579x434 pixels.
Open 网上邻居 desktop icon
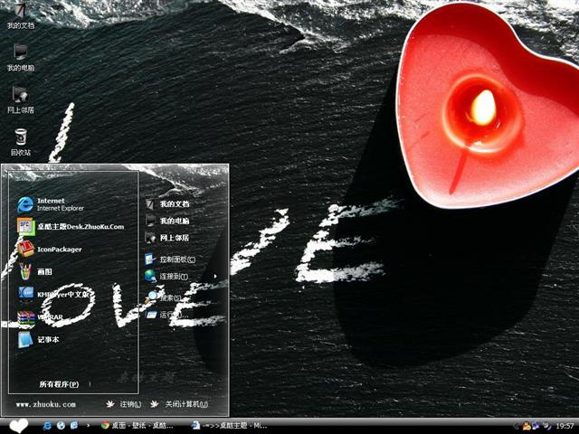click(20, 99)
